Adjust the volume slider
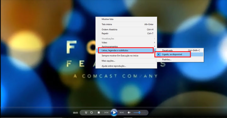This screenshot has height=118, width=227. click(139, 113)
